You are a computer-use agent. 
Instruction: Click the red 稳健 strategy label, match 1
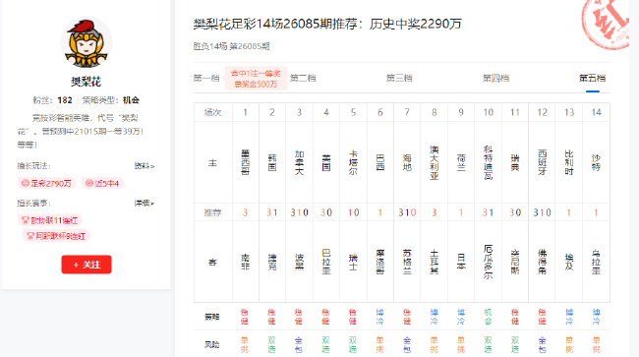pos(245,317)
